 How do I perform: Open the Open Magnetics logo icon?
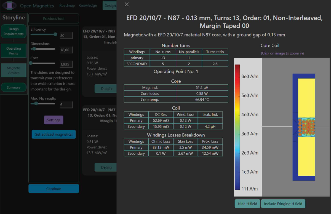[10, 6]
